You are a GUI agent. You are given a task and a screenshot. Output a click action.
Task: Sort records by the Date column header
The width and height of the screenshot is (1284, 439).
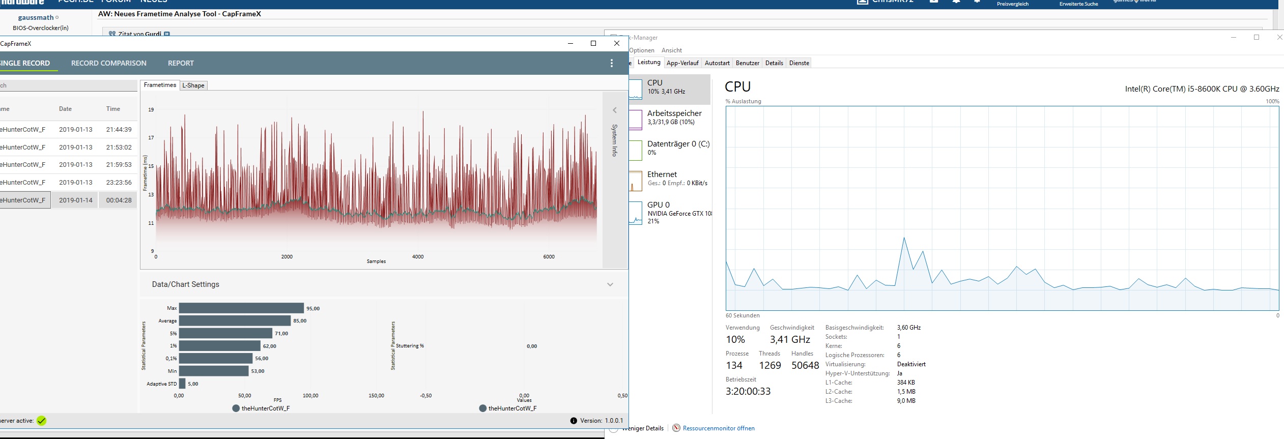65,109
